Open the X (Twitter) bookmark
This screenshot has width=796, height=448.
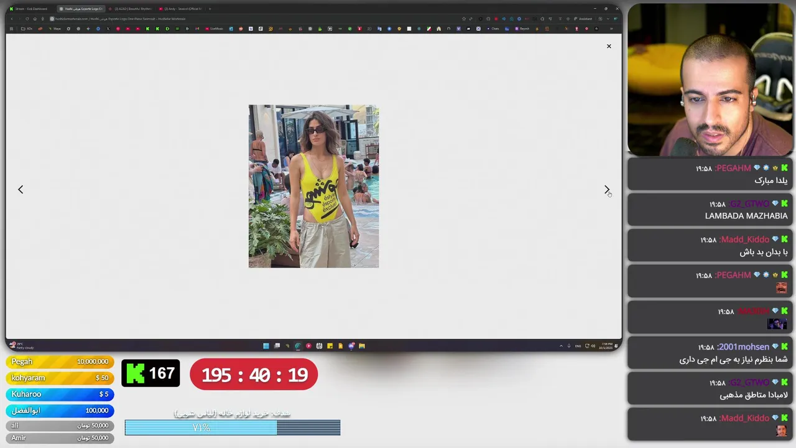(108, 29)
